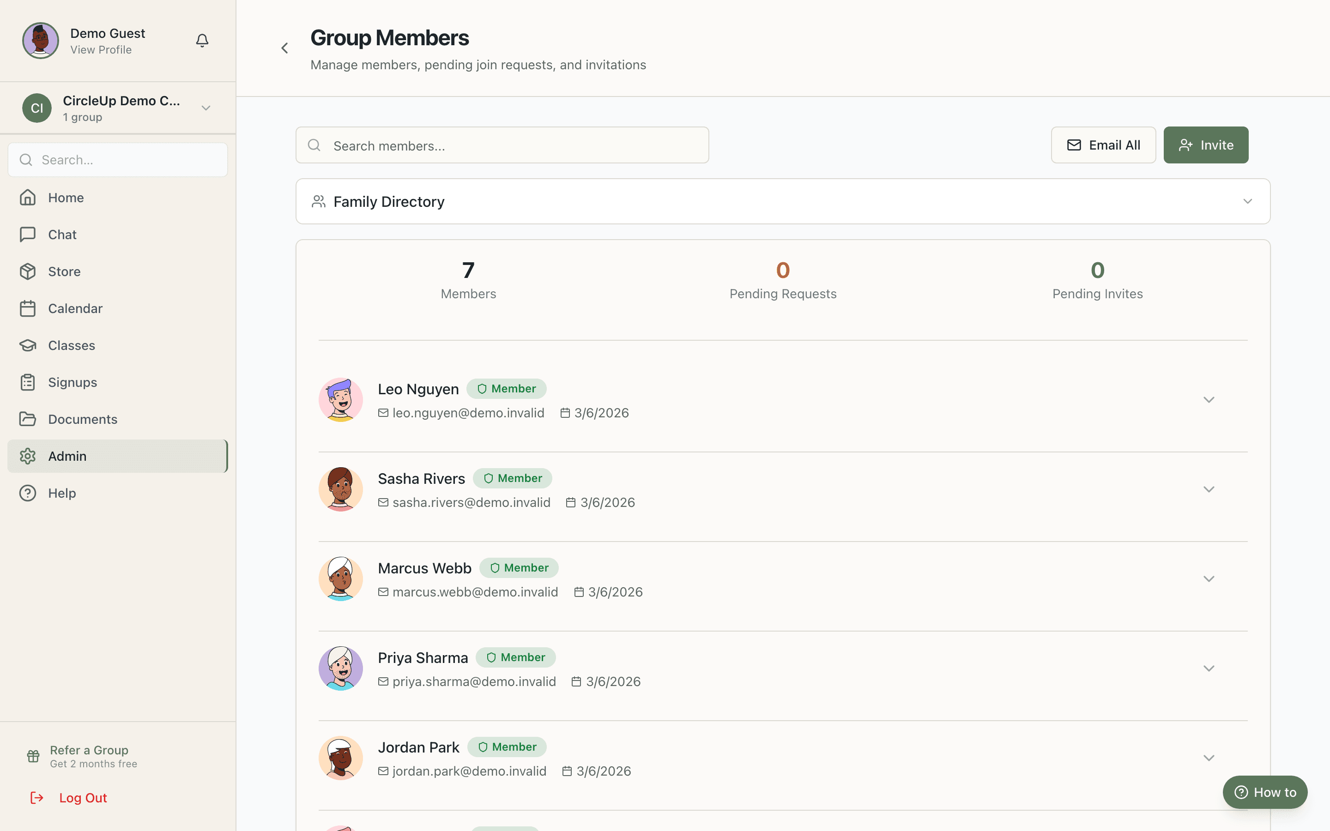
Task: Click the Log Out arrow icon
Action: [x=37, y=797]
